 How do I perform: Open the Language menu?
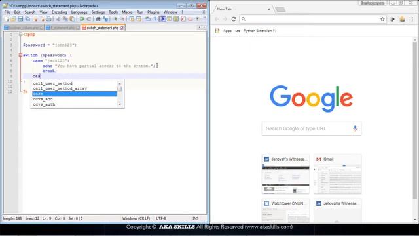(79, 12)
